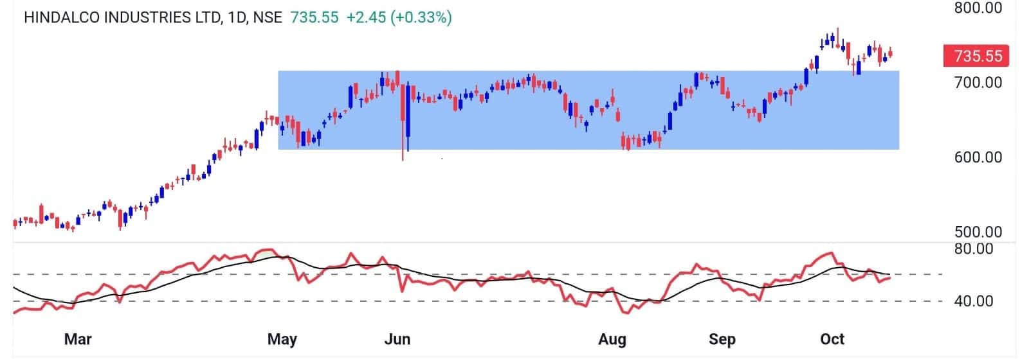
Task: Click the Oct label on time axis
Action: 832,339
